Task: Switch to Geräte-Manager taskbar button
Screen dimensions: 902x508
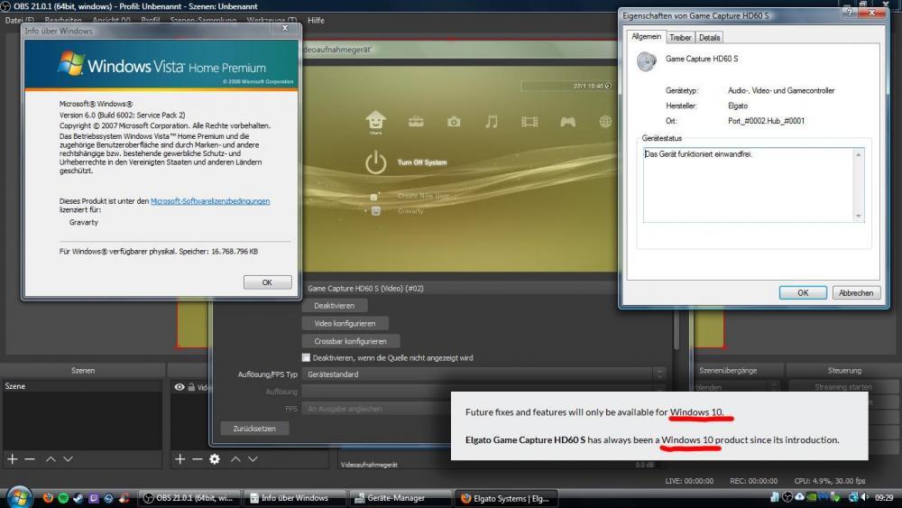Action: [401, 498]
